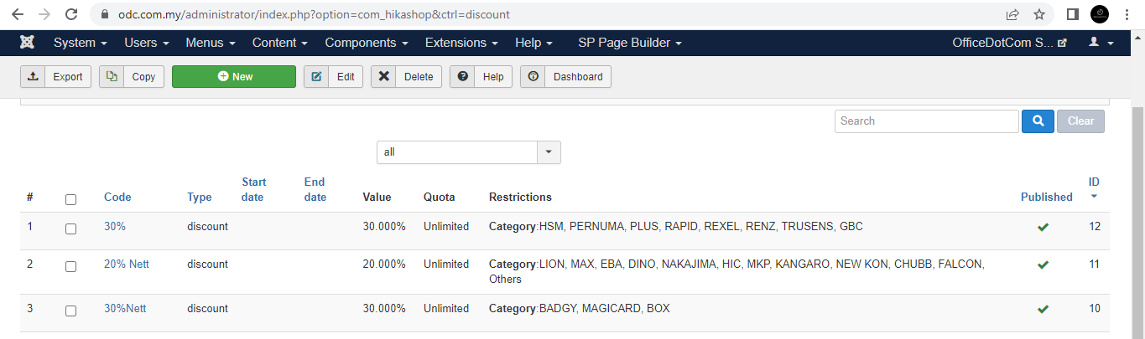Sort by the Code column header
The height and width of the screenshot is (339, 1145).
tap(117, 198)
